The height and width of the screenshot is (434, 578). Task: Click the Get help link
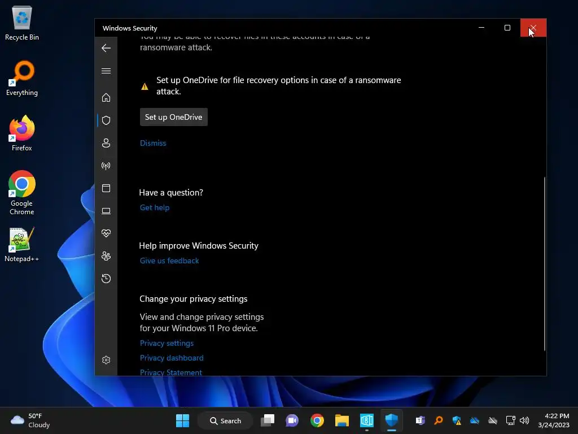click(155, 207)
